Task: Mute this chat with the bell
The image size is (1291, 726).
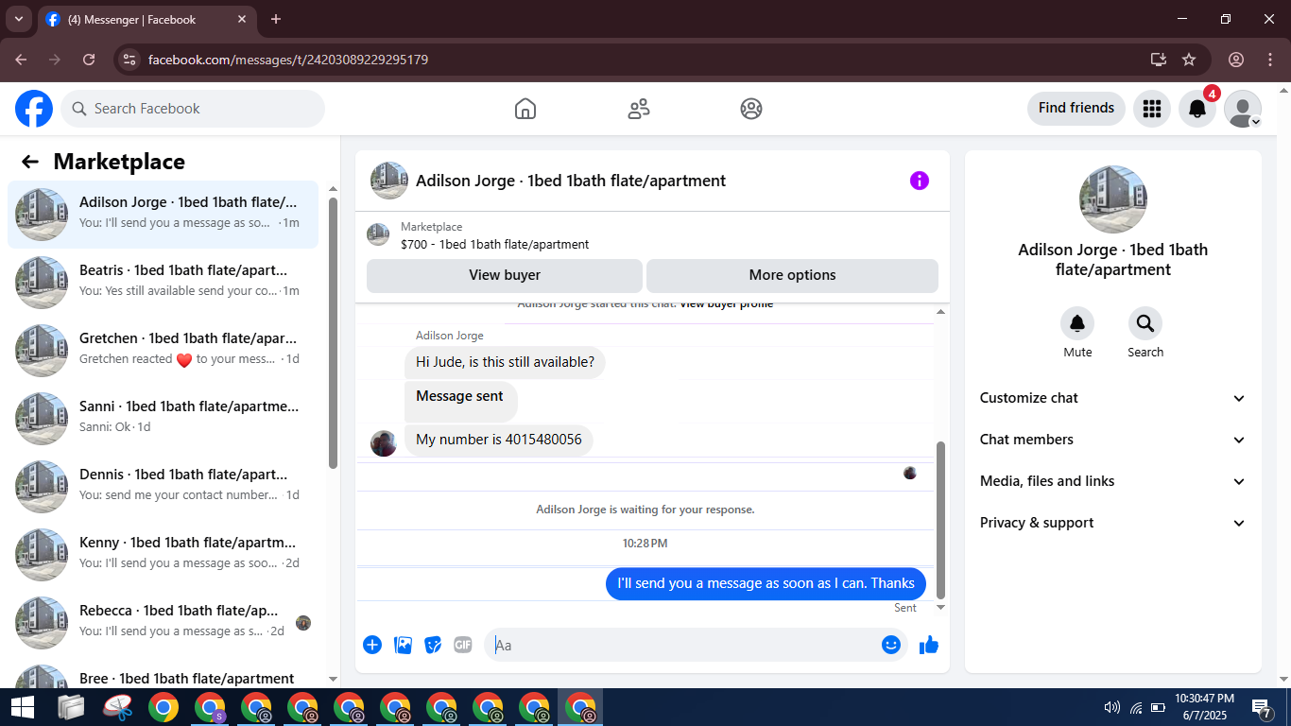Action: 1077,324
